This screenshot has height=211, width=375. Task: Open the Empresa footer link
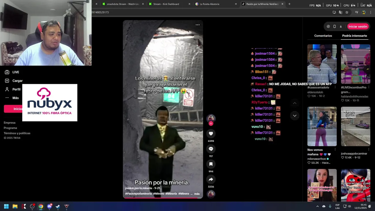[10, 123]
